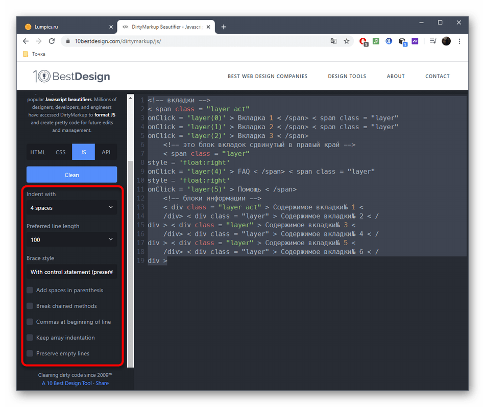485x407 pixels.
Task: Click the 10 Best Design logo
Action: coord(71,76)
